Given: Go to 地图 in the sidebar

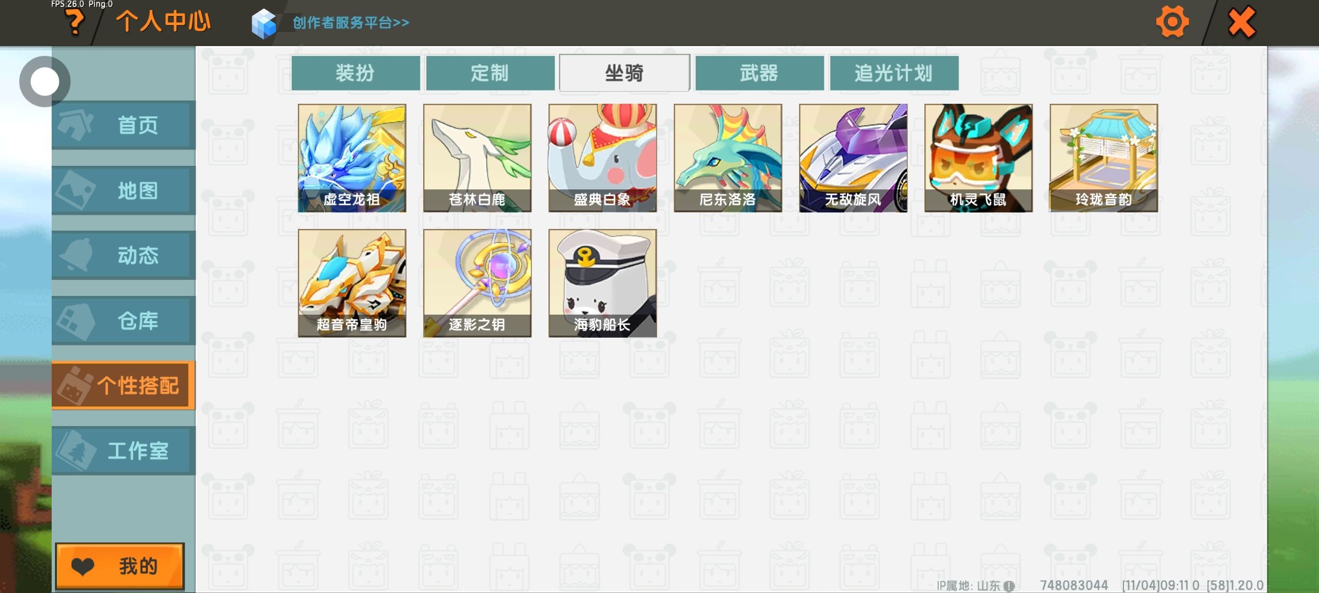Looking at the screenshot, I should (x=124, y=191).
